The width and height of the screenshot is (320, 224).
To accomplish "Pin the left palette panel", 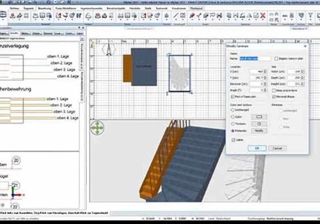I will pos(79,28).
